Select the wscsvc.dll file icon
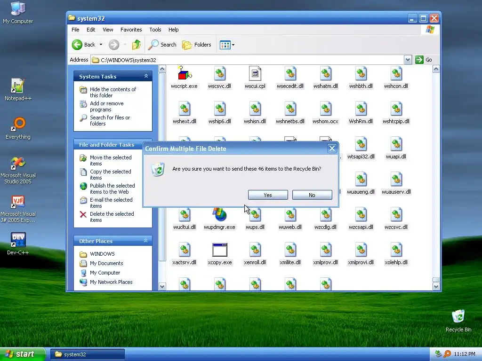The height and width of the screenshot is (361, 482). (x=219, y=74)
